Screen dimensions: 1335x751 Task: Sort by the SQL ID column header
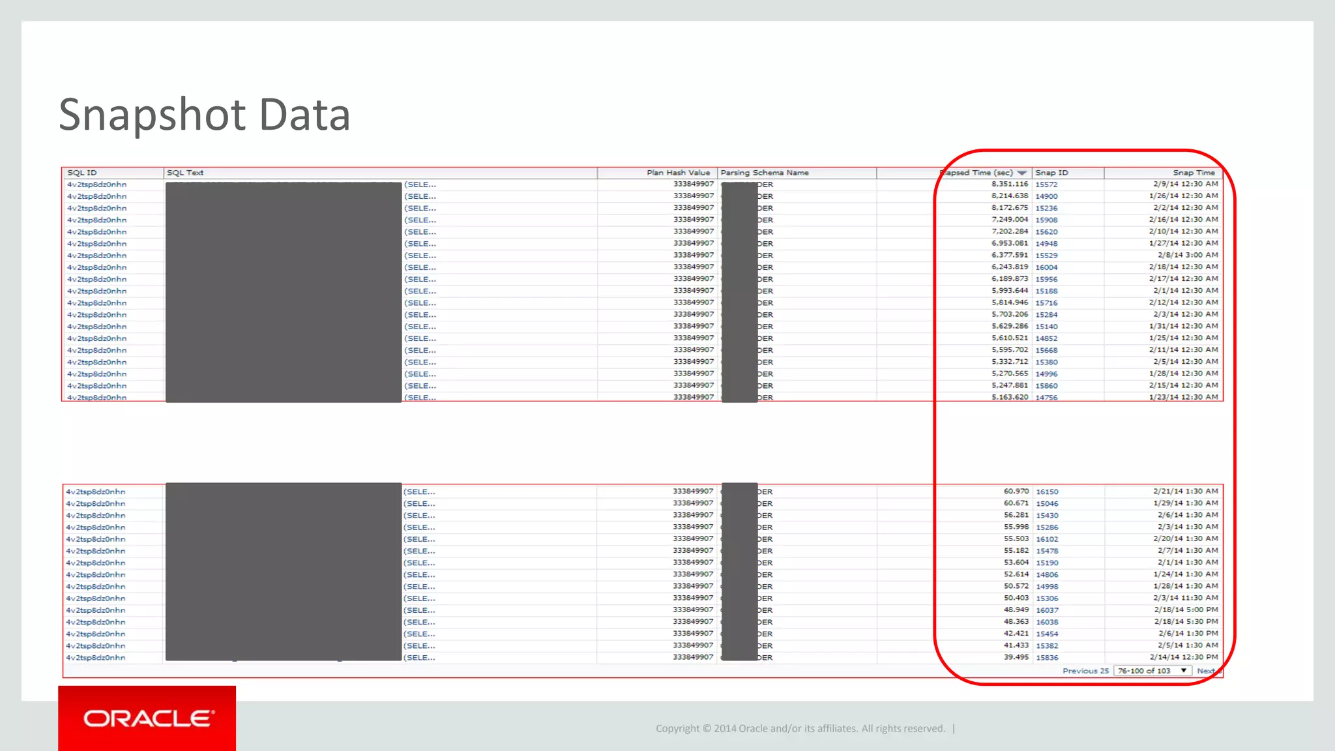(x=82, y=173)
